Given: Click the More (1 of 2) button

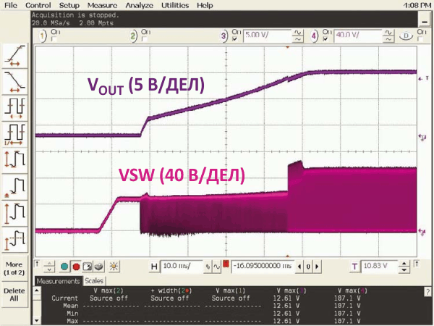Looking at the screenshot, I should click(x=14, y=268).
